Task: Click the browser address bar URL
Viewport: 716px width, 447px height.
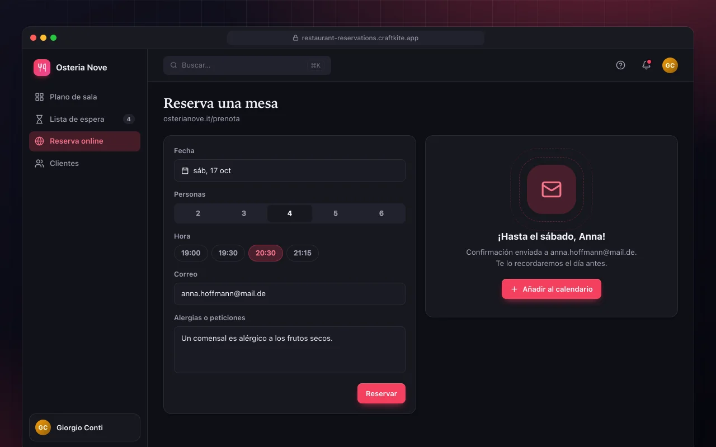Action: (356, 38)
